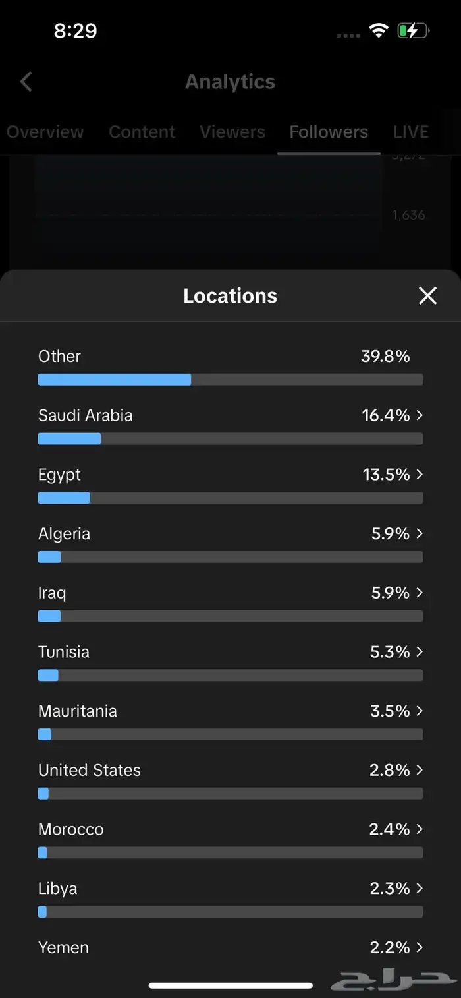Tap the Wi-Fi status icon
This screenshot has width=461, height=998.
[x=379, y=30]
